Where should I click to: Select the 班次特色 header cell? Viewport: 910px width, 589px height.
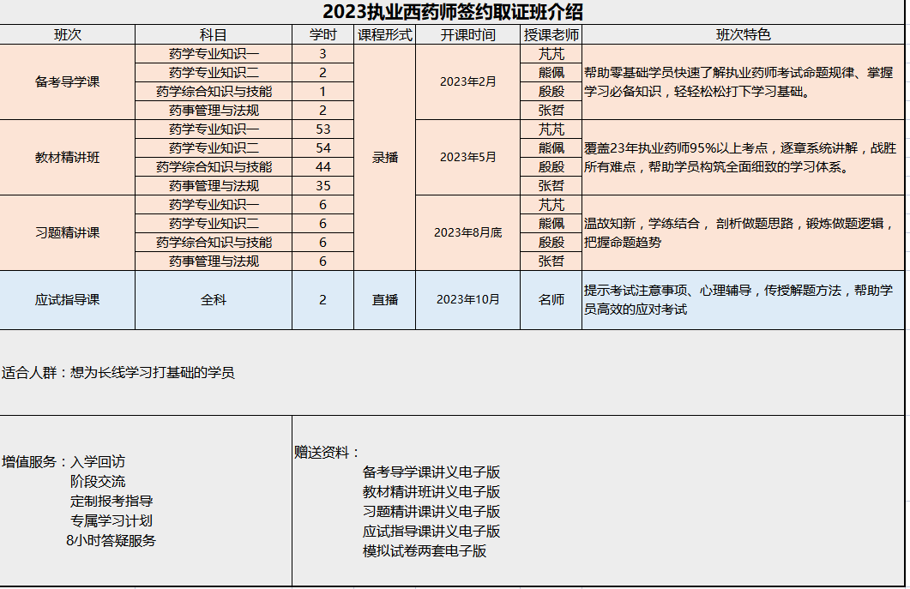pyautogui.click(x=743, y=35)
